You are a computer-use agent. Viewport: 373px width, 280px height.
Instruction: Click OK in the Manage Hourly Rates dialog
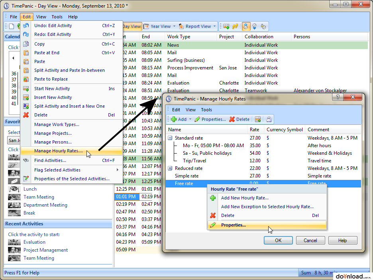point(278,241)
